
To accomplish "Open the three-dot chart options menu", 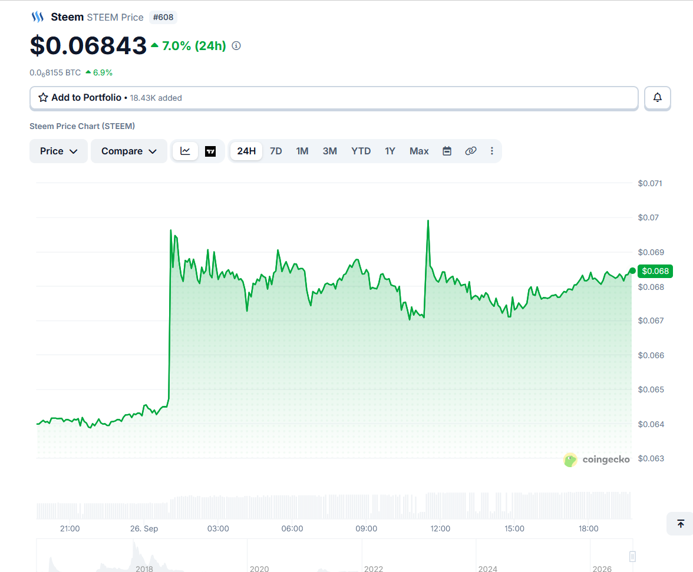I will pyautogui.click(x=491, y=151).
